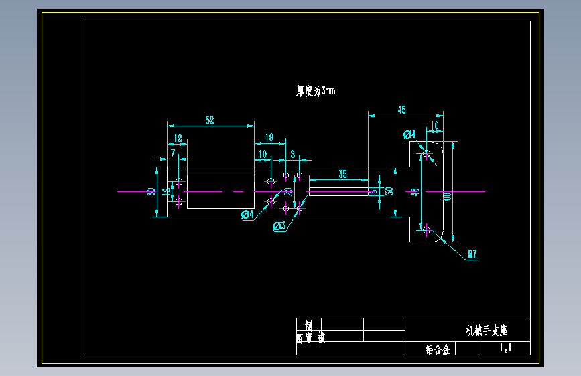This screenshot has width=581, height=376.
Task: Select the '核' character in title block
Action: click(x=321, y=337)
